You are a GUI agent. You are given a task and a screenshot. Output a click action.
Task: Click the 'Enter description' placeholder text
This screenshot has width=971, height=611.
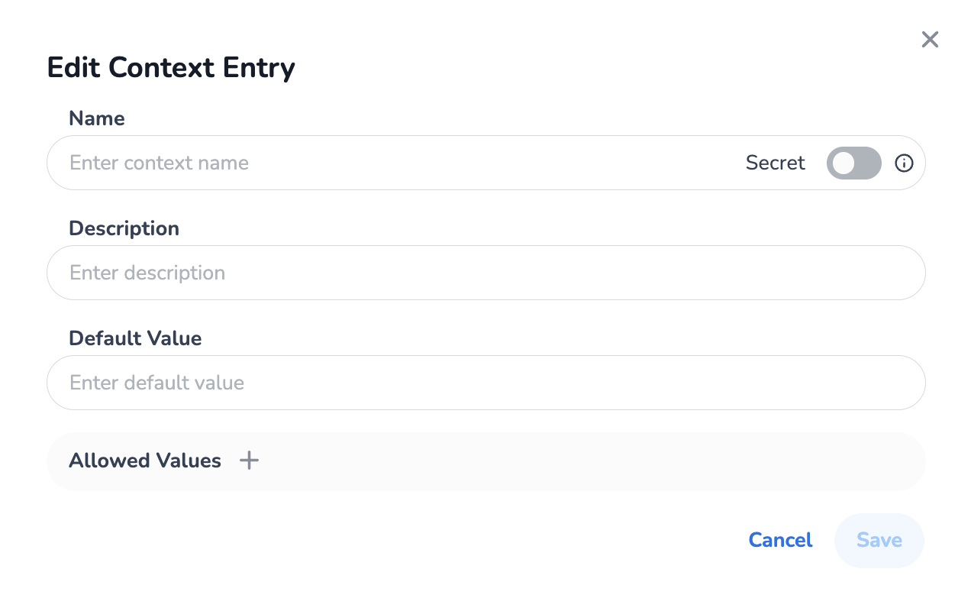tap(147, 273)
